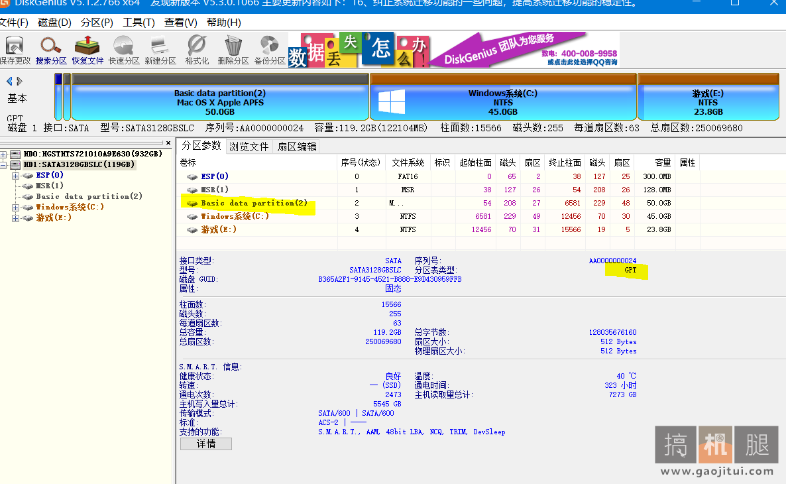Open the 查看(V) menu
This screenshot has height=484, width=786.
[180, 23]
